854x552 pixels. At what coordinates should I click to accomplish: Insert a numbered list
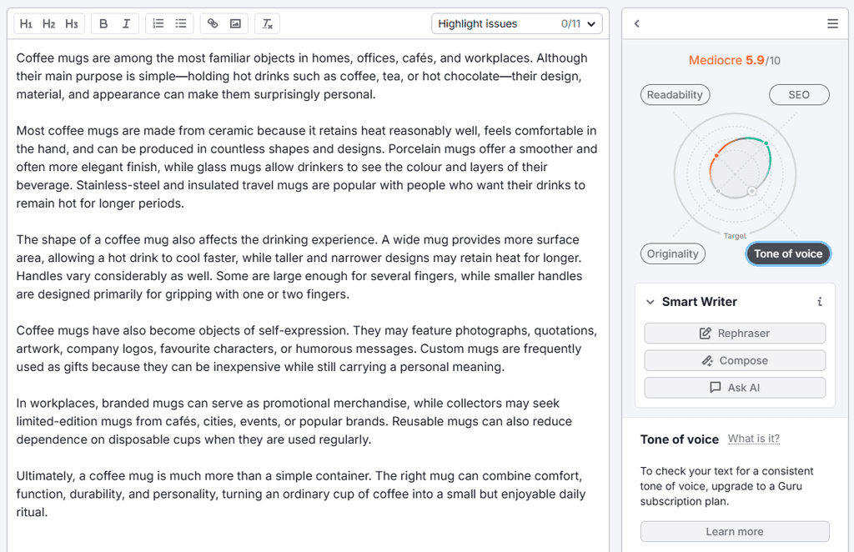point(158,24)
